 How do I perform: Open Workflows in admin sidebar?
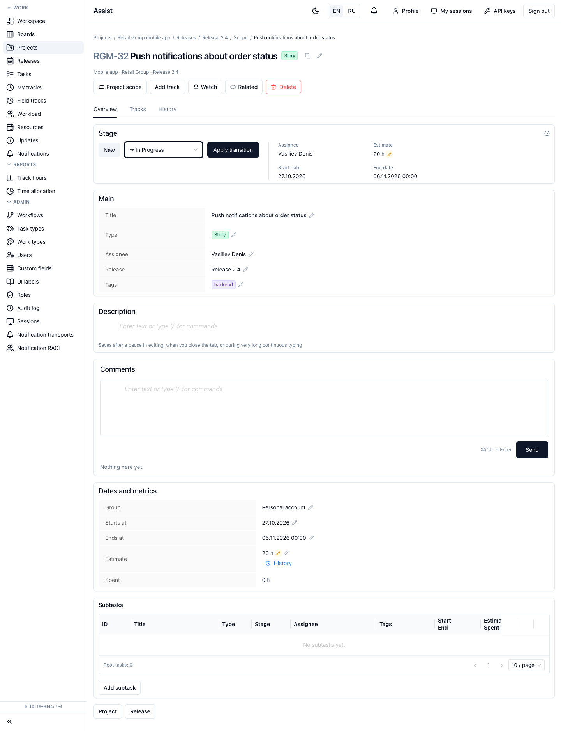click(44, 215)
